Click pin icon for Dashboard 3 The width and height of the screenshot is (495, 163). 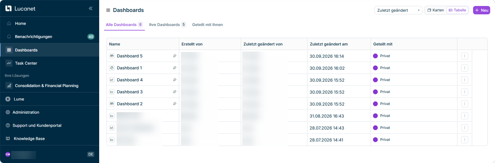coord(175,92)
